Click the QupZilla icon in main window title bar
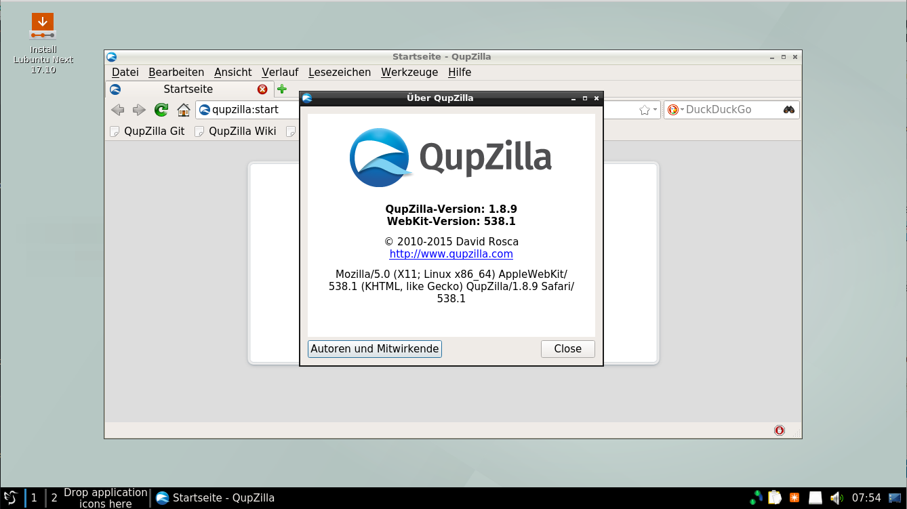This screenshot has height=509, width=907. [112, 57]
